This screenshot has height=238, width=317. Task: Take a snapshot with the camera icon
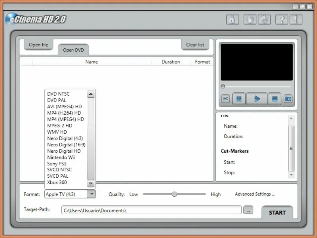[x=288, y=99]
